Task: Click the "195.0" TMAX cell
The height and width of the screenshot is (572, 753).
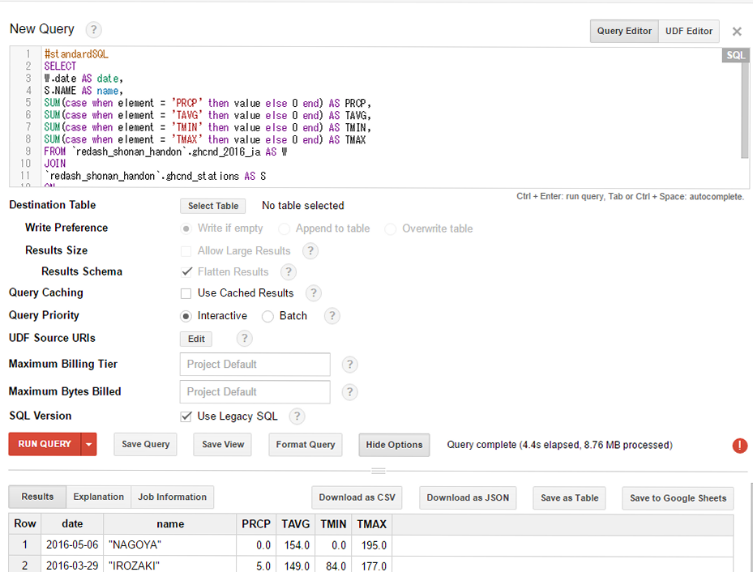Action: coord(372,545)
